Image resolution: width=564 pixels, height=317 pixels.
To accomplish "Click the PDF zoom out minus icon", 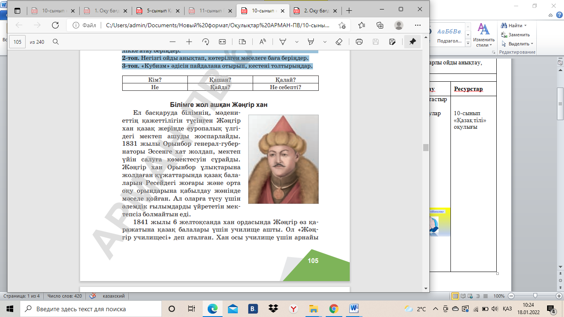I will pos(173,42).
